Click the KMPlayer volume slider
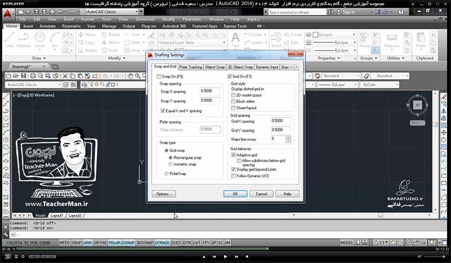The image size is (451, 263). (435, 256)
